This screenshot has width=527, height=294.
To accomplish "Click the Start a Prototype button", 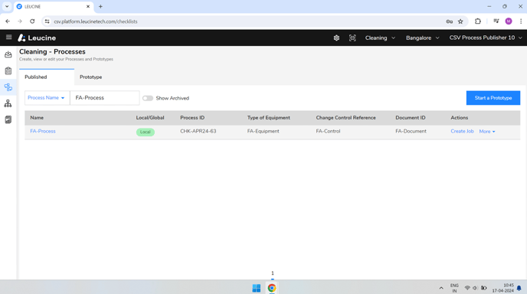I will 493,98.
